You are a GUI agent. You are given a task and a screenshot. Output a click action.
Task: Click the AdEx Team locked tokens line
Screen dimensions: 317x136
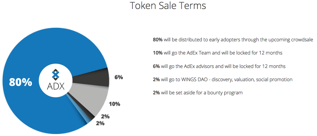218,53
